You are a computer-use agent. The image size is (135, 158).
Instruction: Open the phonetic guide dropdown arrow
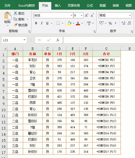point(93,23)
